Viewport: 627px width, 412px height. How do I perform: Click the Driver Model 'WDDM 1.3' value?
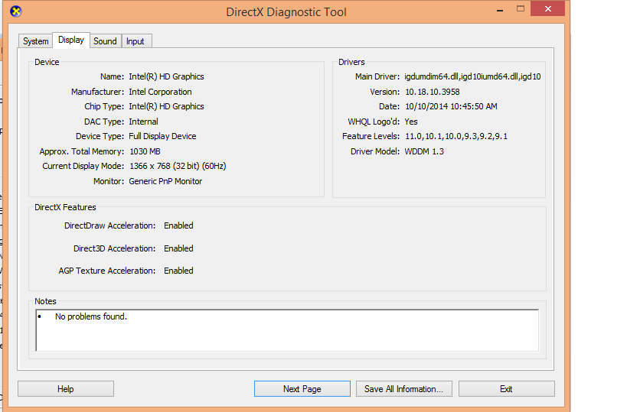(424, 151)
